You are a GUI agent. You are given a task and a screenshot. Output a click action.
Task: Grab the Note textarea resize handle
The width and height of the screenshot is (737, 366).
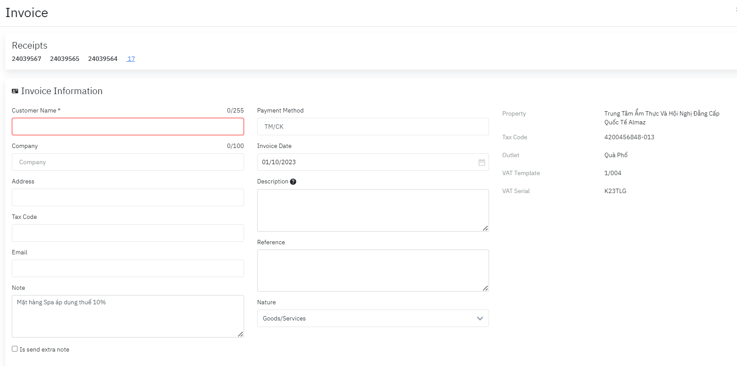[240, 334]
